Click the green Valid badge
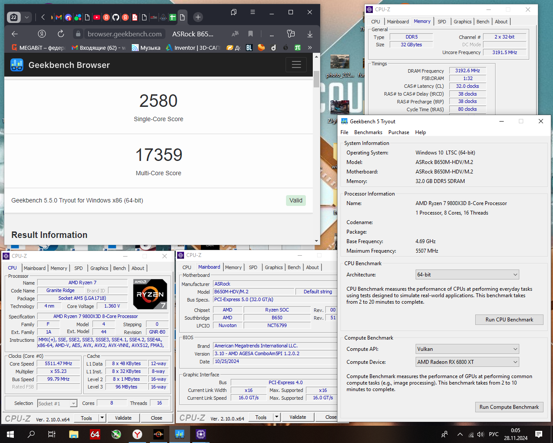This screenshot has width=553, height=443. 296,200
